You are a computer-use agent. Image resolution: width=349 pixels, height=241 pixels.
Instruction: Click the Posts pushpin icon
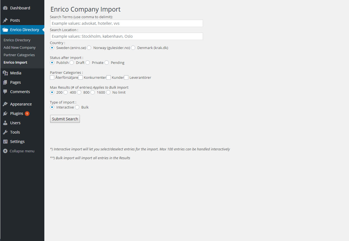coord(5,20)
